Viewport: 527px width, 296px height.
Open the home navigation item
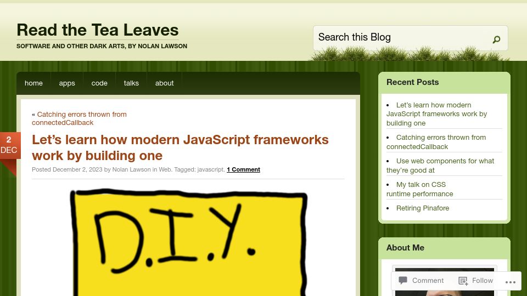(33, 83)
